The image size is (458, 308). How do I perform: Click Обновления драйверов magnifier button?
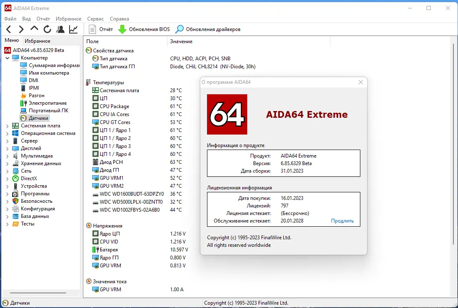point(208,29)
